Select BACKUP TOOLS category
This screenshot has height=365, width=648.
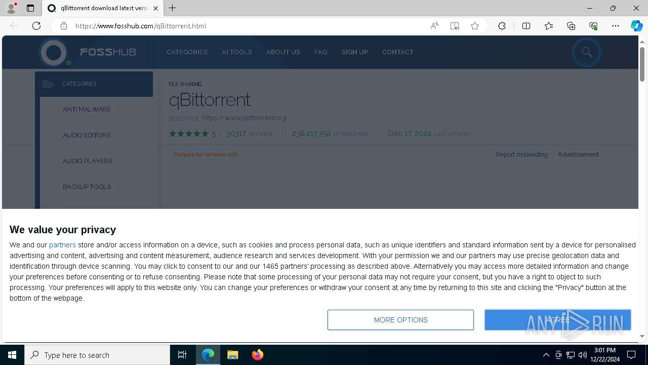coord(87,187)
